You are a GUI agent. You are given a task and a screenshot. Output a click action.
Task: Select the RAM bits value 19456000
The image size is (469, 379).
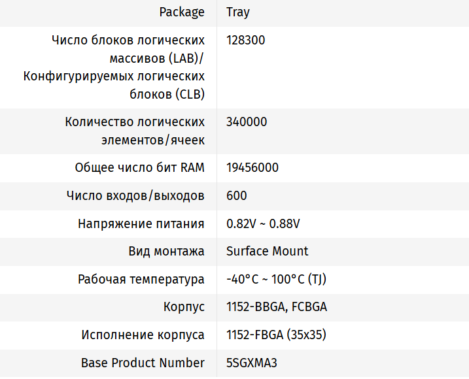[x=252, y=168]
